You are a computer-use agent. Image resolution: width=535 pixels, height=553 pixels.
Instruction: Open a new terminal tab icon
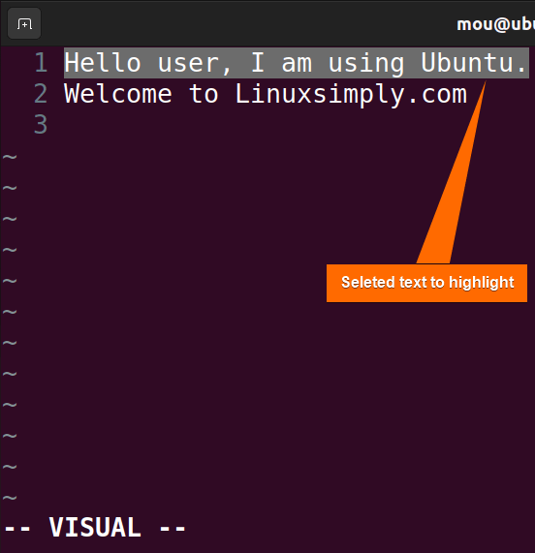pos(24,24)
